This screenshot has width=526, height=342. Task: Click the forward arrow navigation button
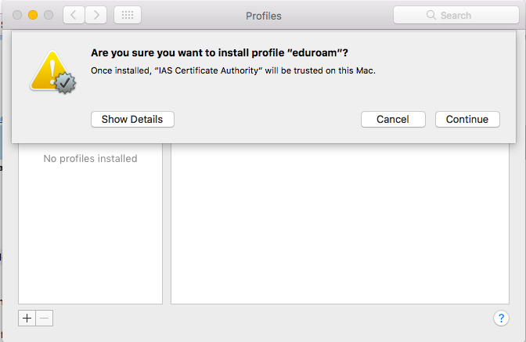(x=96, y=15)
